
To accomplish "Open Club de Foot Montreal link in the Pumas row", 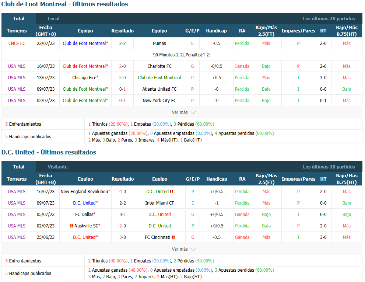I will (x=85, y=43).
